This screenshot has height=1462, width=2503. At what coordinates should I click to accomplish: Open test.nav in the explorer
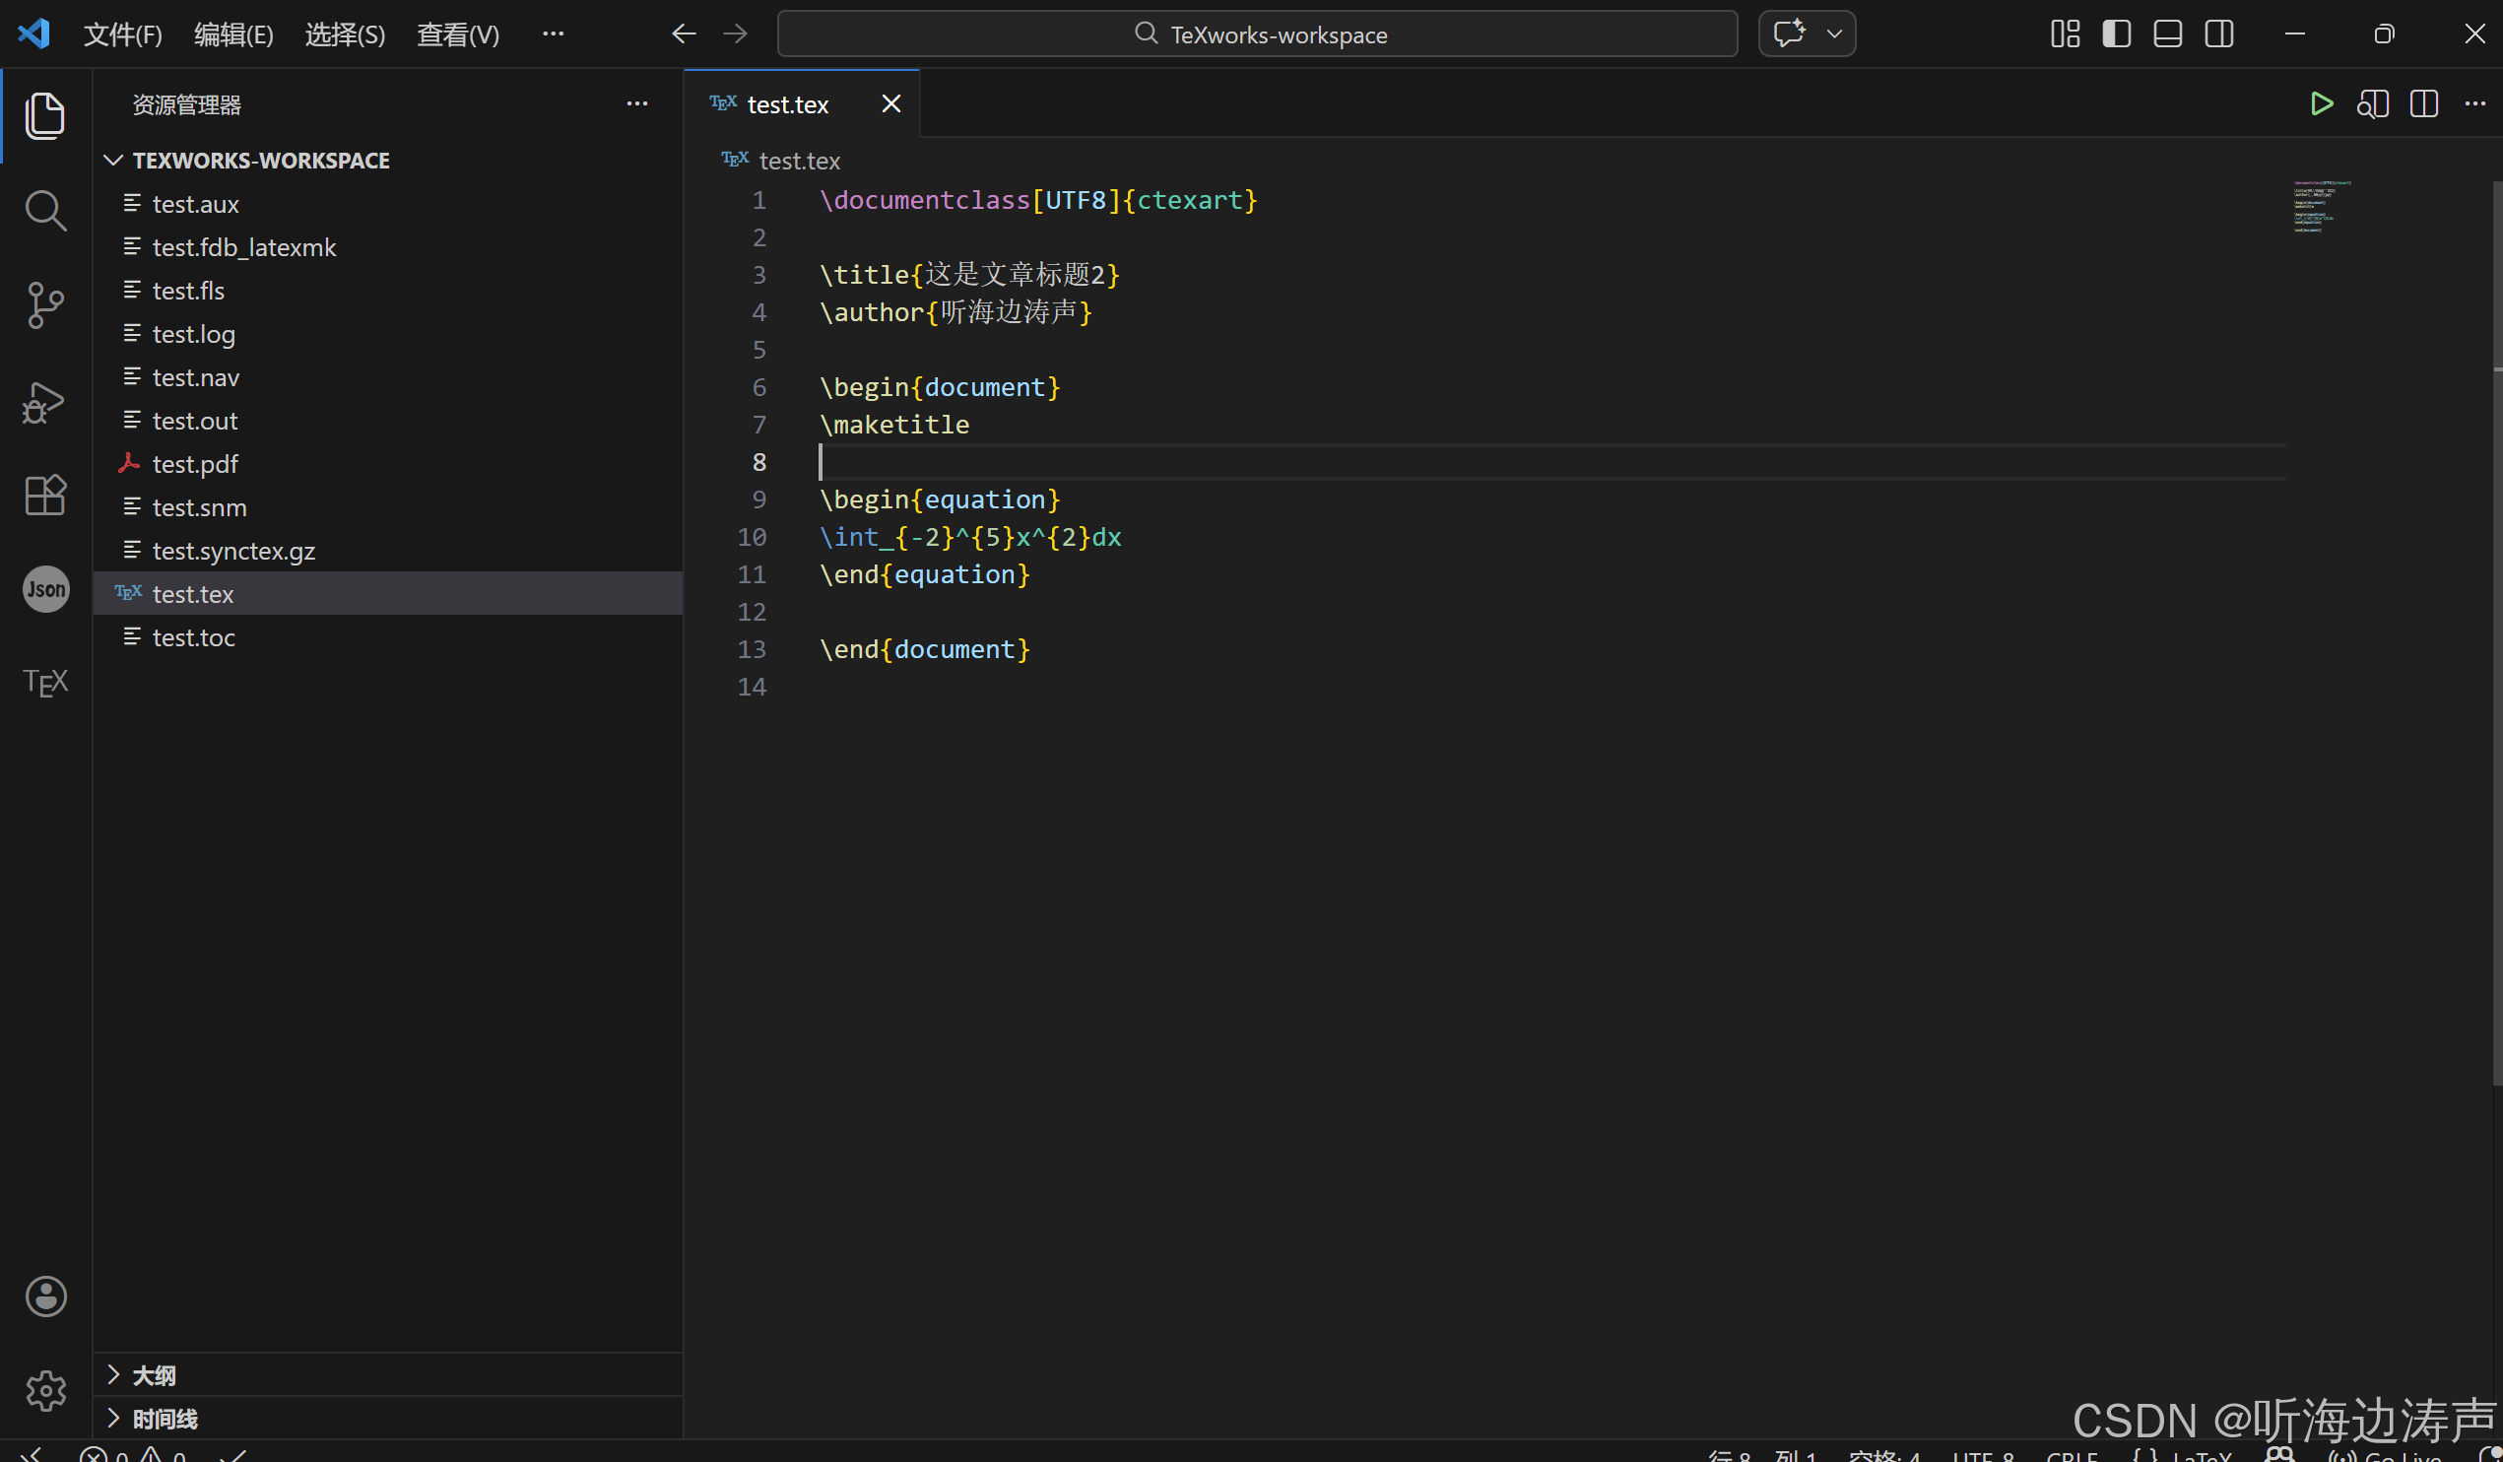(x=389, y=377)
